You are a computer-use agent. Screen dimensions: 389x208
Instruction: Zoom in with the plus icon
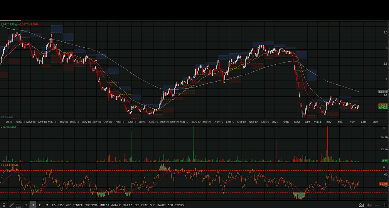385,205
